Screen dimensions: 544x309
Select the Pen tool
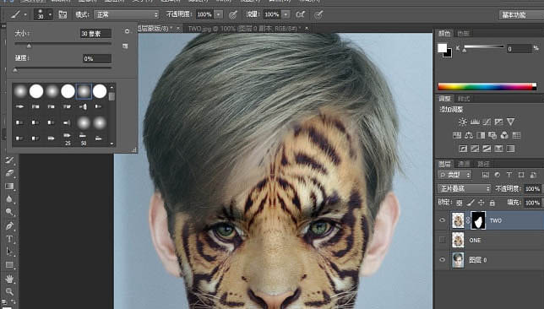pos(9,225)
